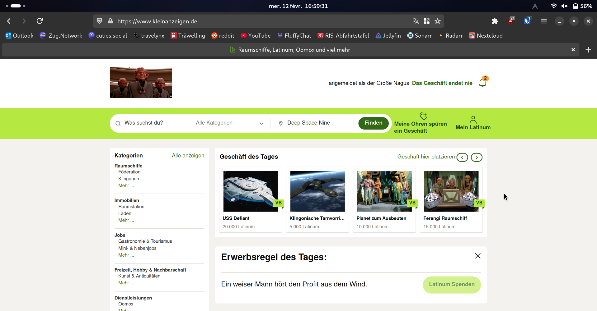Screen dimensions: 597x311
Task: Click the Mein Latinum profile icon
Action: click(473, 120)
